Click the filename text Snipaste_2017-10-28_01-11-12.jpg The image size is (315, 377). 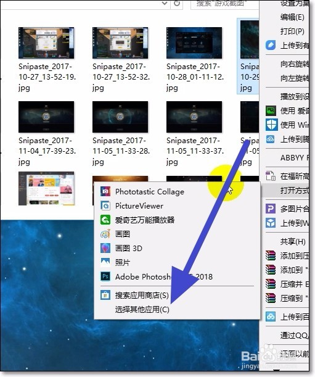(195, 77)
